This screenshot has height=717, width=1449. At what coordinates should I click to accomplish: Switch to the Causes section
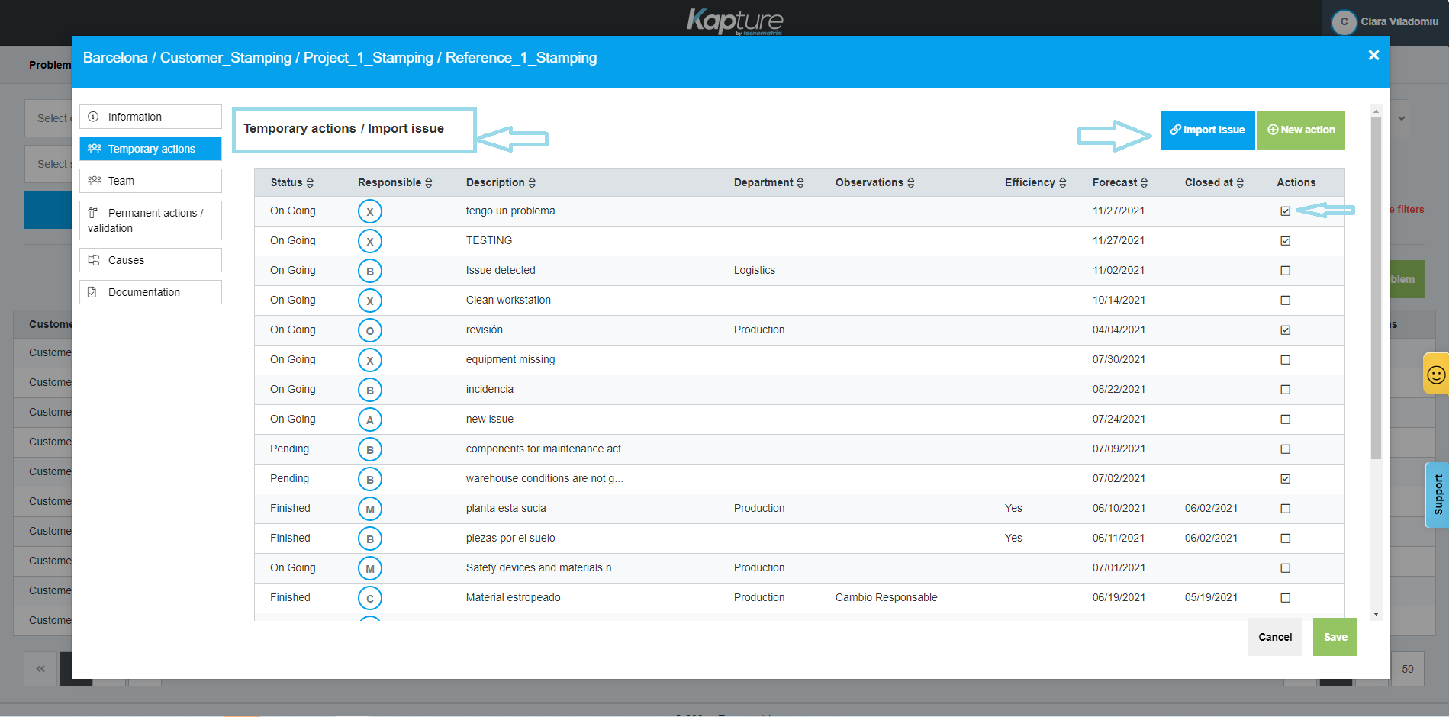pyautogui.click(x=150, y=260)
